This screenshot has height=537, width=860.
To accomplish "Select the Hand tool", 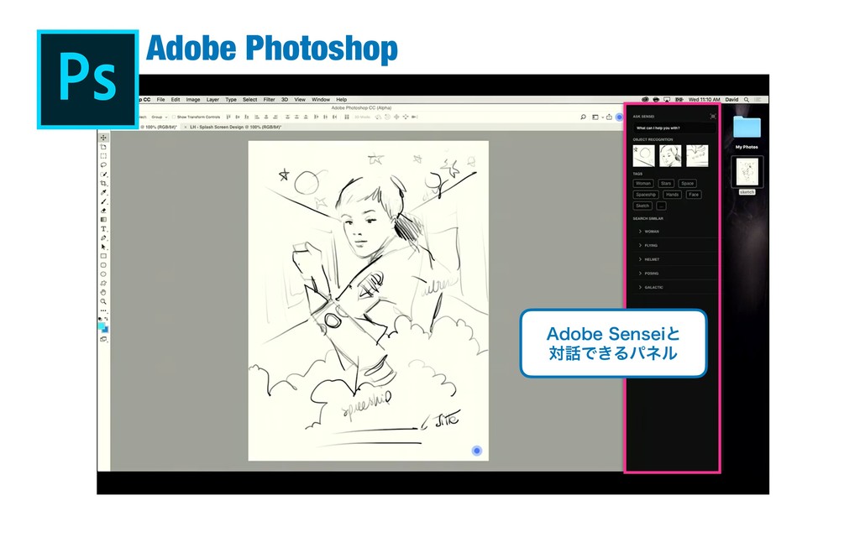I will pyautogui.click(x=103, y=292).
